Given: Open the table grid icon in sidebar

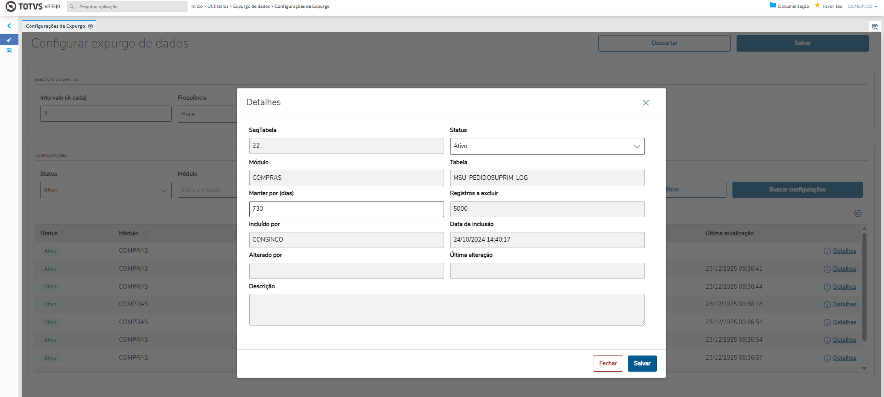Looking at the screenshot, I should tap(9, 51).
